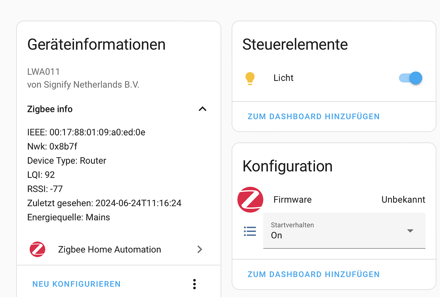Add Konfiguration to dashboard via Zum Dashboard hinzufügen

313,274
